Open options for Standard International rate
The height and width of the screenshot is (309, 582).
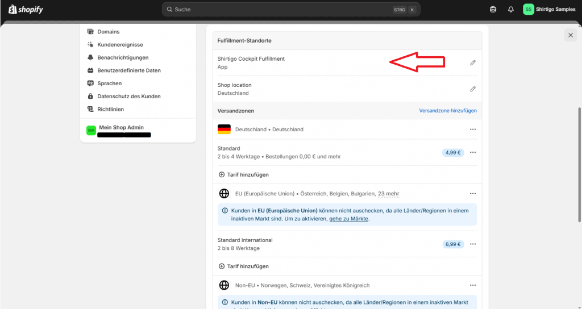473,244
